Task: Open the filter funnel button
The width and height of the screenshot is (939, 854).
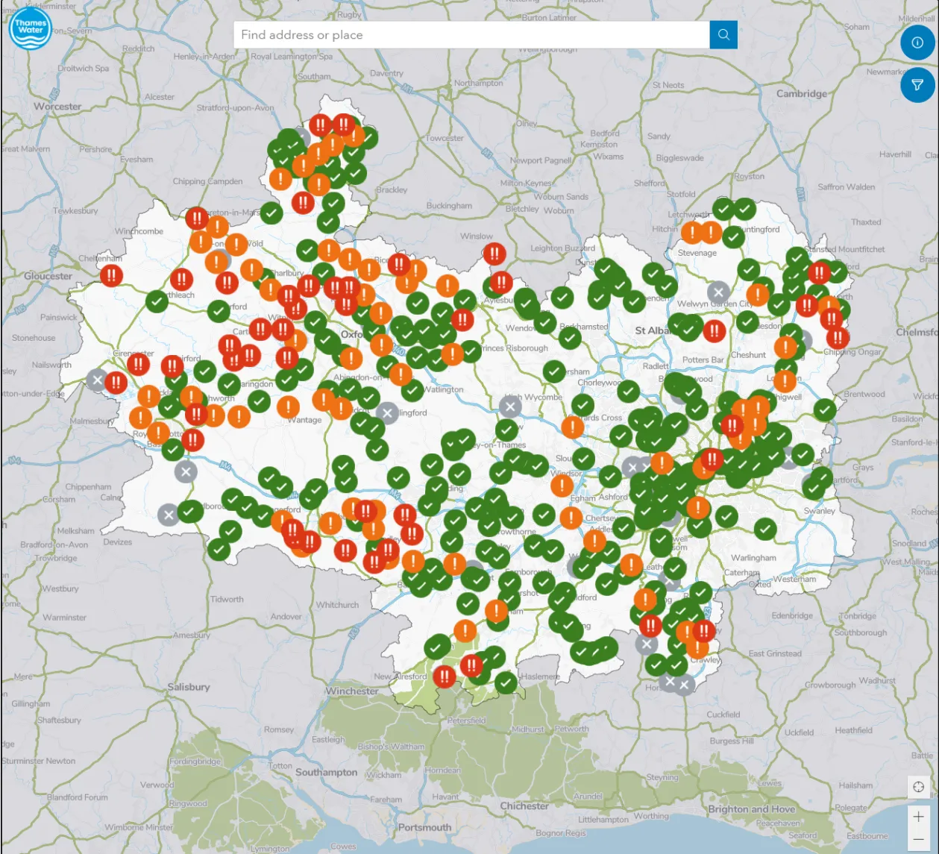Action: (917, 85)
